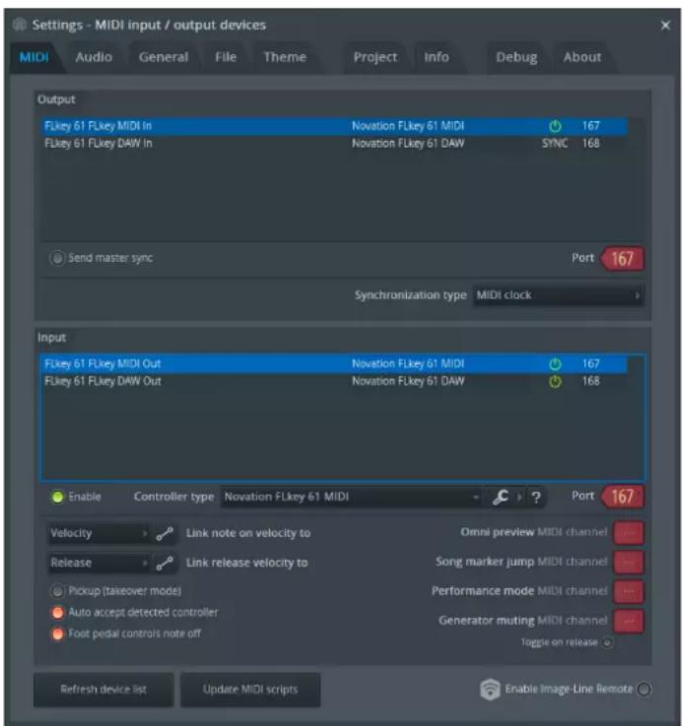Toggle power icon for FLkey DAW Out input
This screenshot has height=726, width=683.
point(555,381)
